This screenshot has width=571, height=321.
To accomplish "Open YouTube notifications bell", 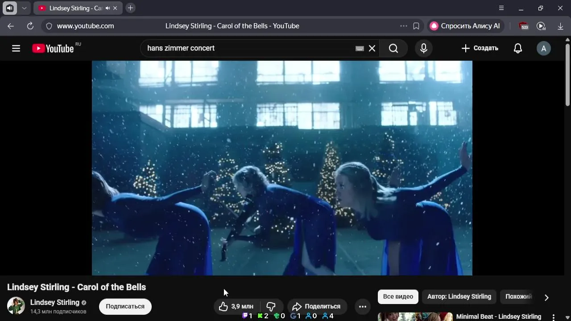I will coord(518,48).
